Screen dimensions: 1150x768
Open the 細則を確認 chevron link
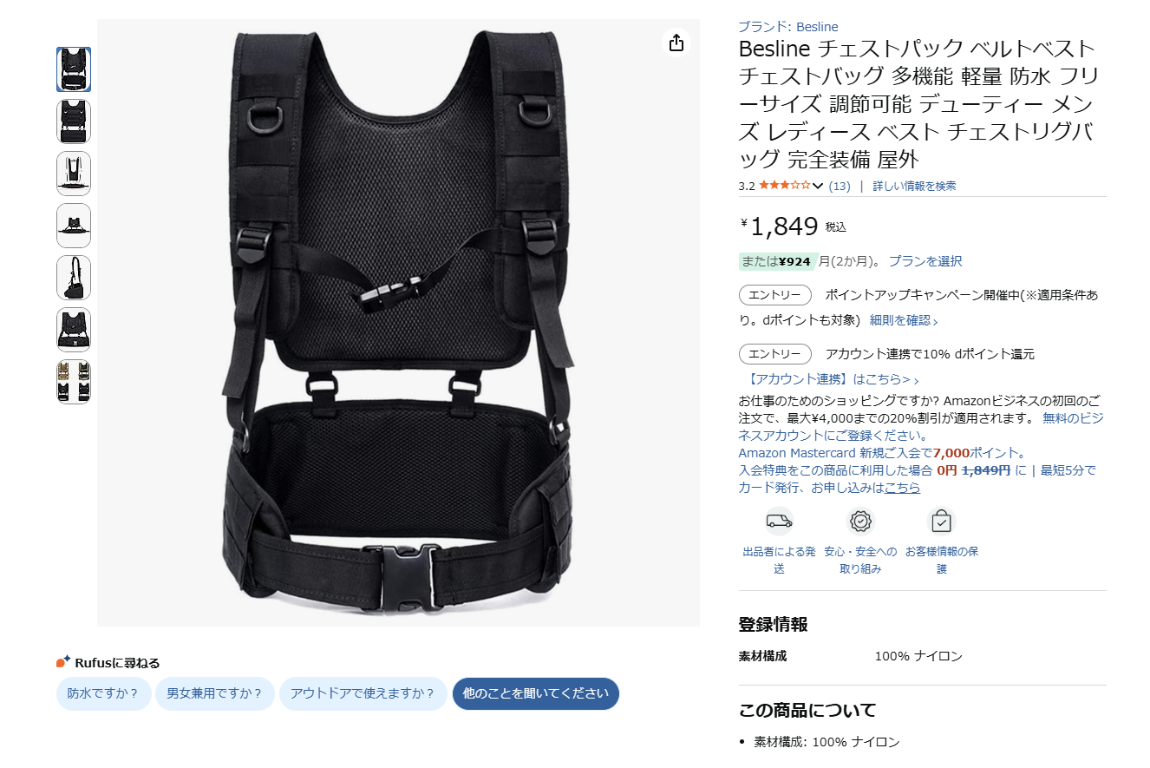904,320
